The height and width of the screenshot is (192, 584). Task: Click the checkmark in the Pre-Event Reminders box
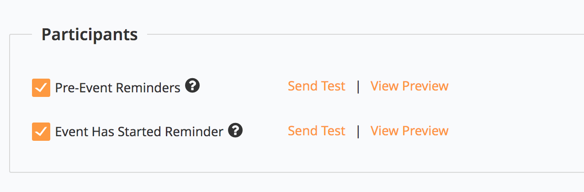[41, 88]
